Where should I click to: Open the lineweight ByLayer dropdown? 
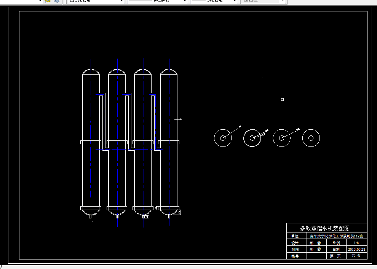[x=214, y=1]
